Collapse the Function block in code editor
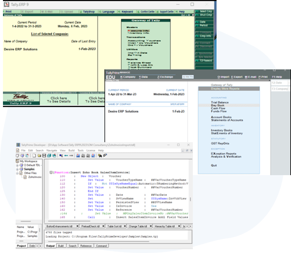This screenshot has width=291, height=253. pyautogui.click(x=50, y=172)
